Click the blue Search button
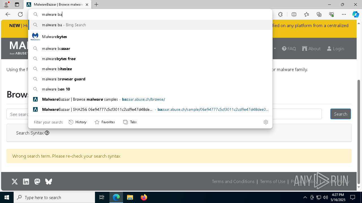 coord(341,114)
